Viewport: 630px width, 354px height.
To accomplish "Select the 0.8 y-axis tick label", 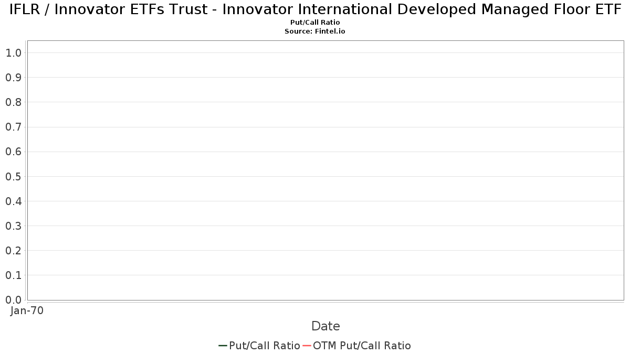I will pyautogui.click(x=13, y=102).
